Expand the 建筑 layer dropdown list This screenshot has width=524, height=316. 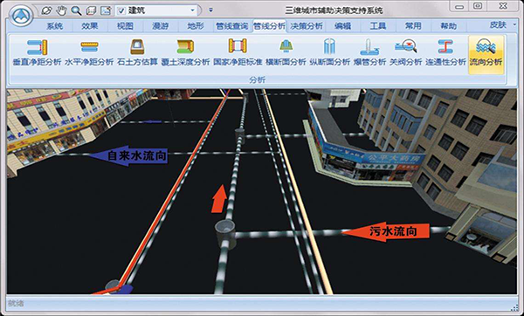point(192,10)
